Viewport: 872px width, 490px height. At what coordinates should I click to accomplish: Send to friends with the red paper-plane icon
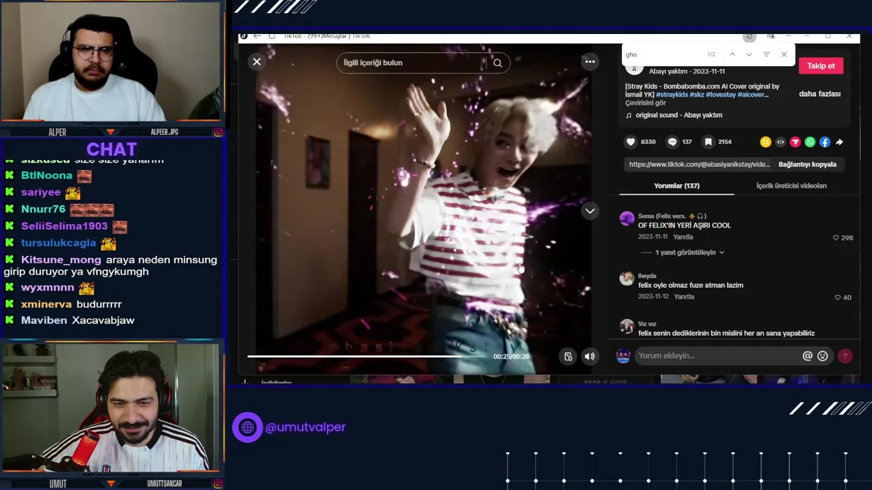(x=795, y=142)
